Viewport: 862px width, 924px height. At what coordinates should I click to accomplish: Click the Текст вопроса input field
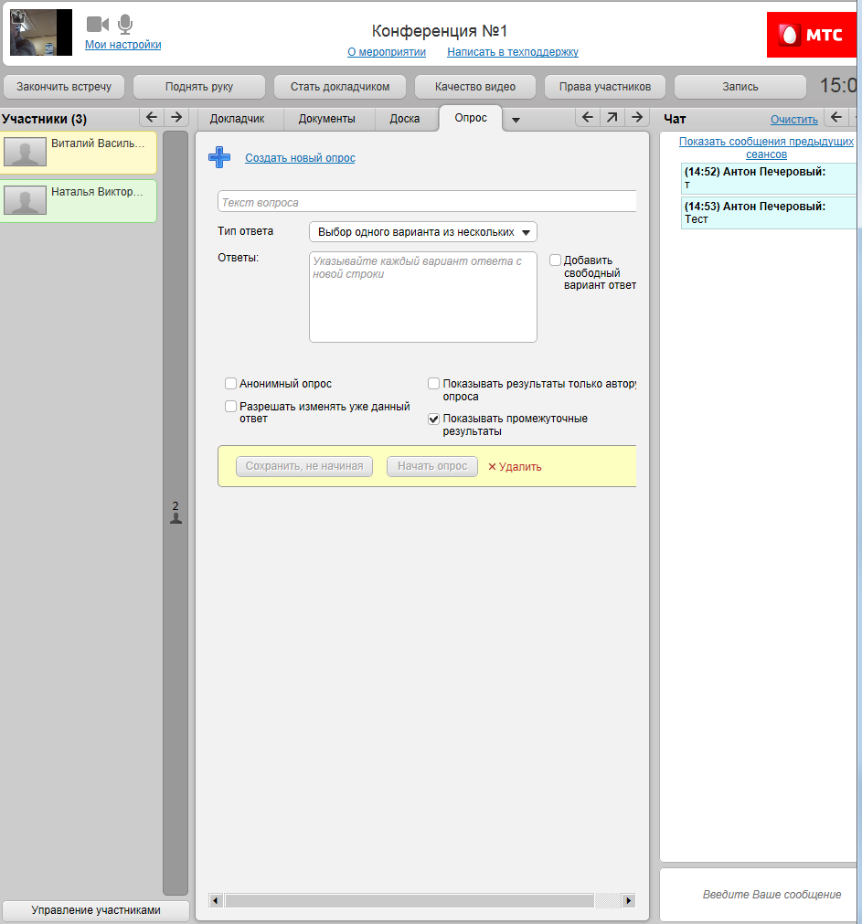tap(426, 202)
